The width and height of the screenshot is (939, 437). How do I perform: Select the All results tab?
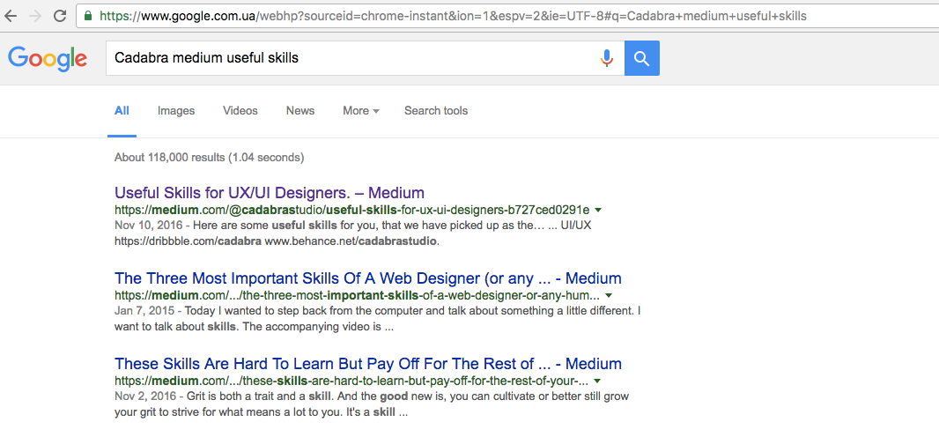(x=122, y=111)
